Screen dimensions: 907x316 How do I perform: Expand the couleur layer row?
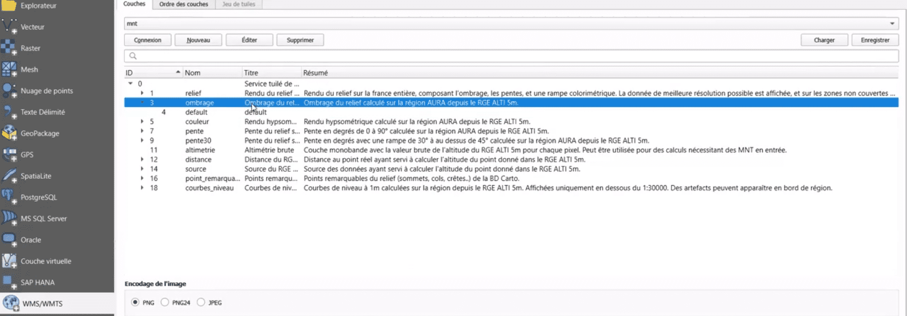click(142, 121)
